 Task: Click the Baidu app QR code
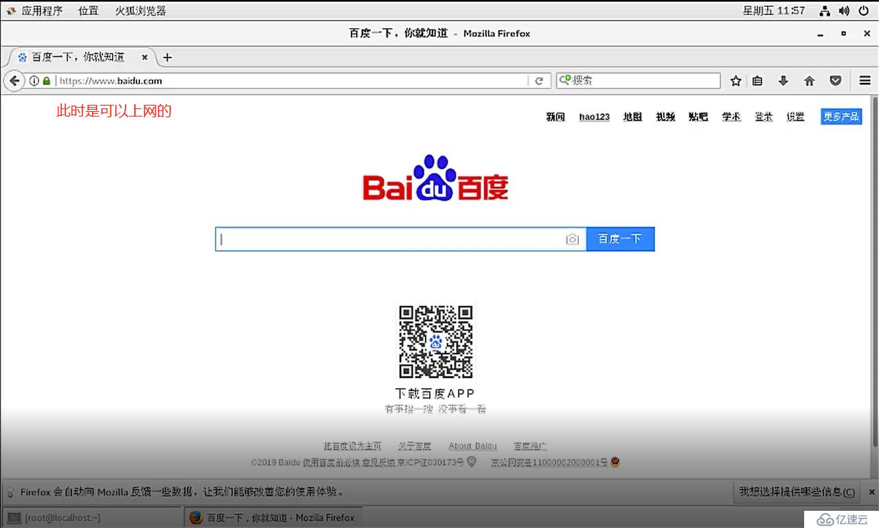[x=436, y=341]
